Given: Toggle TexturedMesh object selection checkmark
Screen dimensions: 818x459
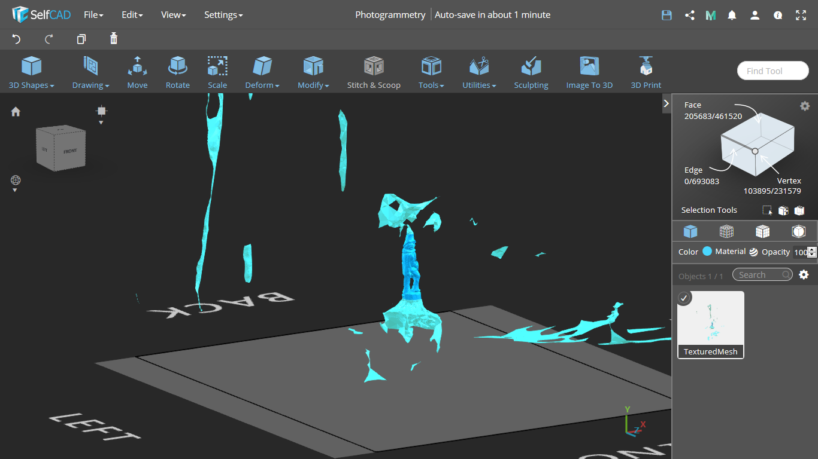Looking at the screenshot, I should (684, 298).
